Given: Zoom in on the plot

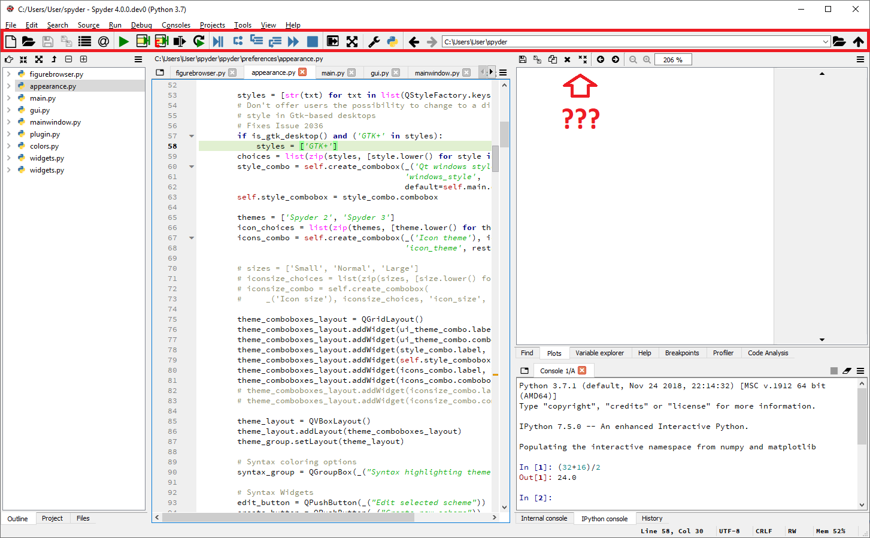Looking at the screenshot, I should click(647, 59).
